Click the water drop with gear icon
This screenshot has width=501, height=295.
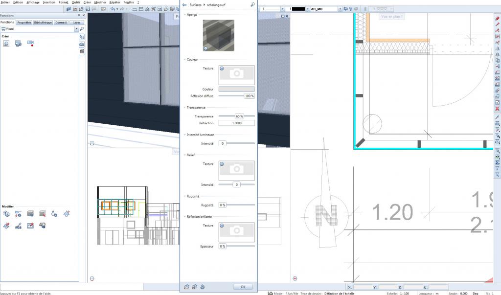coord(54,213)
